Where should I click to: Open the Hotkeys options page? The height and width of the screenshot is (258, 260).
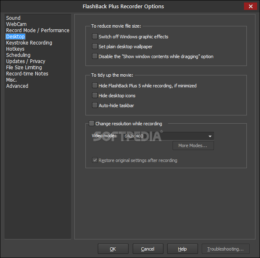tap(15, 49)
